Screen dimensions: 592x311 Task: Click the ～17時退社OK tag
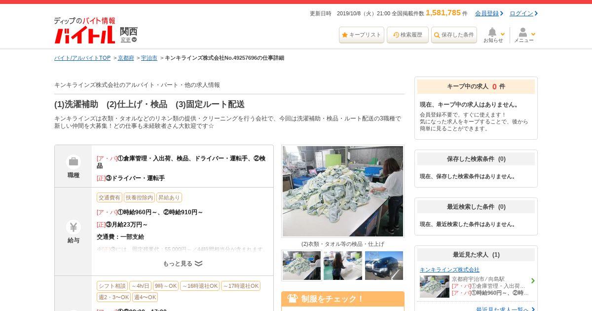241,286
